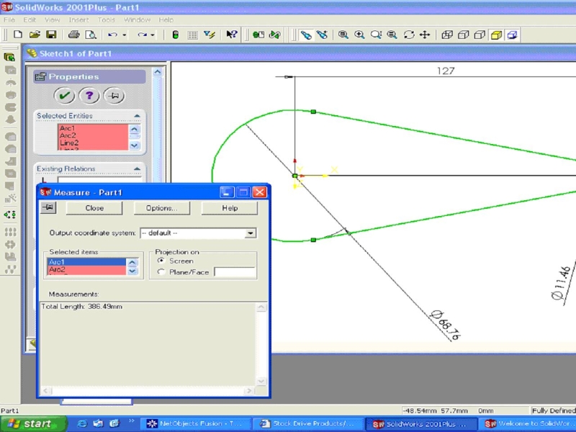Open the View menu
This screenshot has width=576, height=432.
(x=52, y=20)
